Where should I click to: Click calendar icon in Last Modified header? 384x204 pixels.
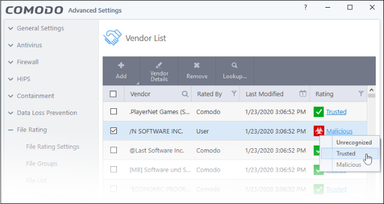[303, 94]
